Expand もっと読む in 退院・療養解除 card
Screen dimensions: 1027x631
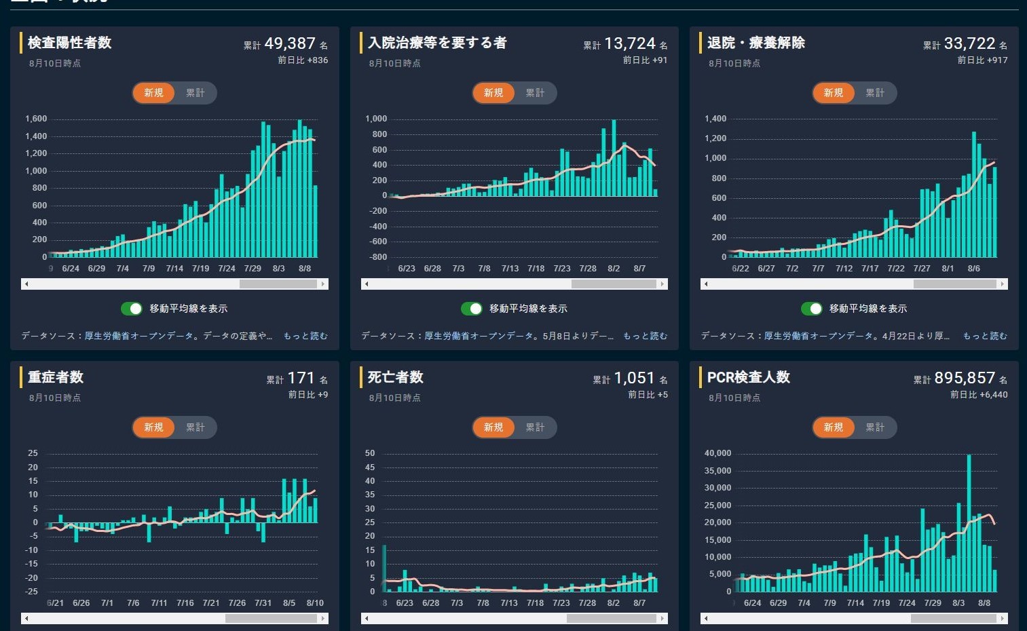point(985,336)
